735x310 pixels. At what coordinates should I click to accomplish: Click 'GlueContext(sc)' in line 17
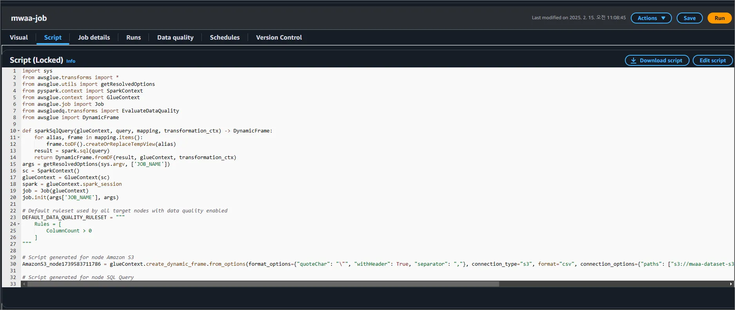87,178
